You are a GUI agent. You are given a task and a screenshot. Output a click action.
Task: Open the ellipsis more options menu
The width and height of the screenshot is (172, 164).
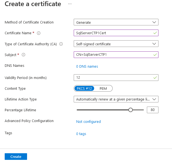tap(70, 4)
